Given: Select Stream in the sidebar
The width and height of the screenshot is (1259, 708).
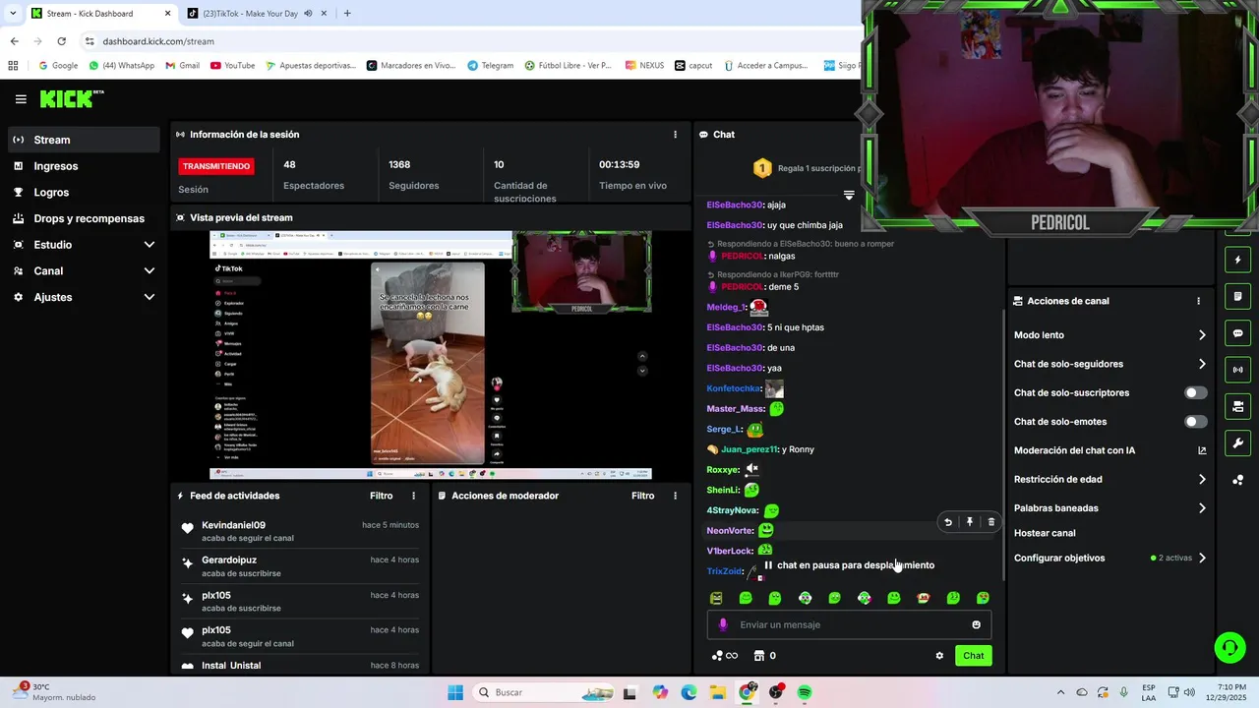Looking at the screenshot, I should (84, 140).
